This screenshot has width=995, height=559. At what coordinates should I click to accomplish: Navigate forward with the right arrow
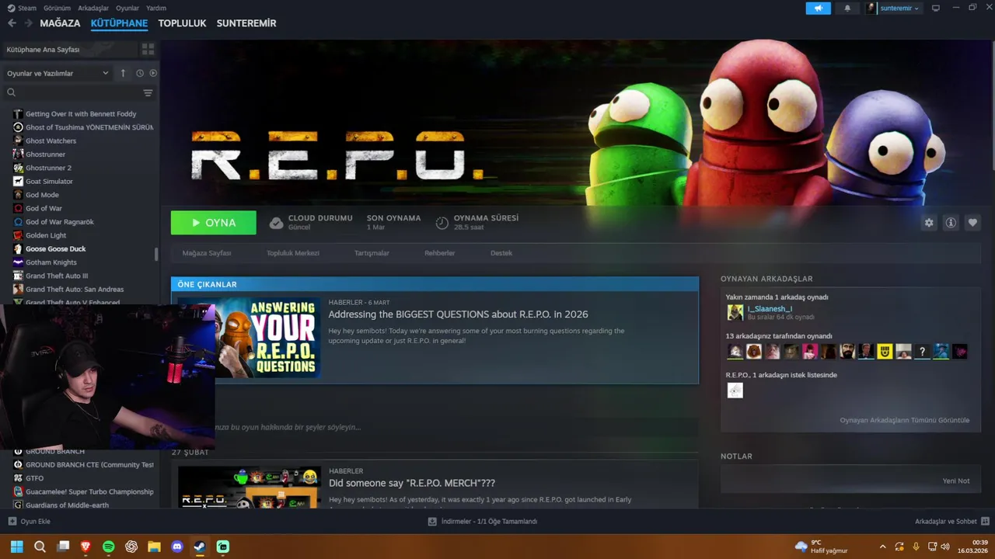[29, 23]
